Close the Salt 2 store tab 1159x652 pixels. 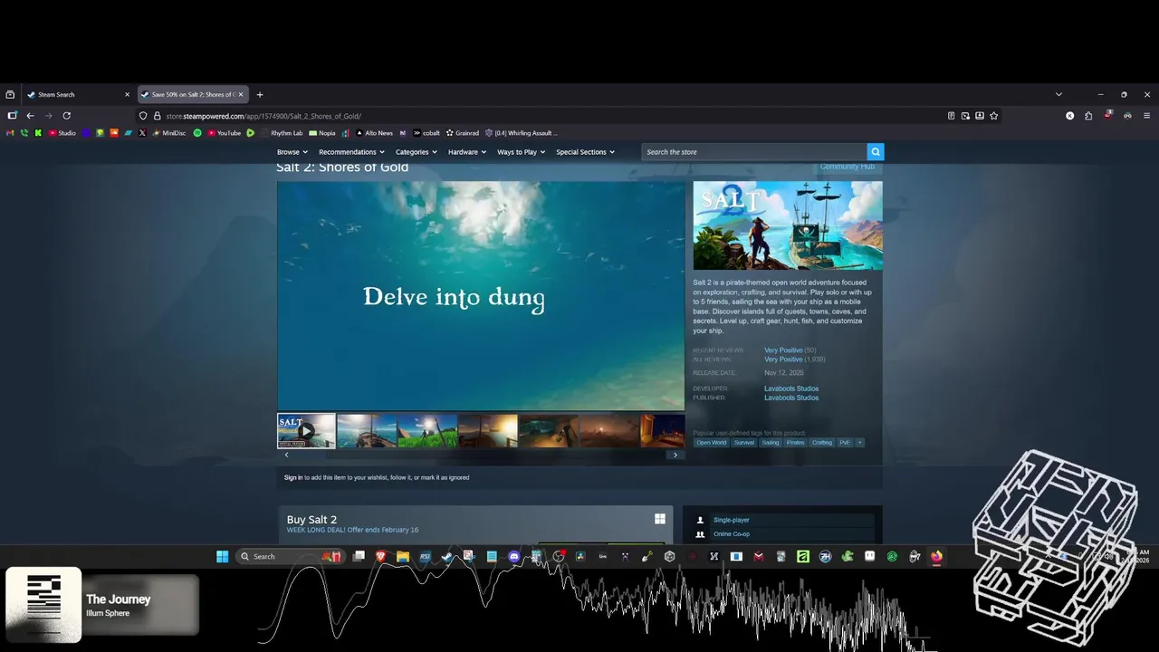pyautogui.click(x=240, y=94)
